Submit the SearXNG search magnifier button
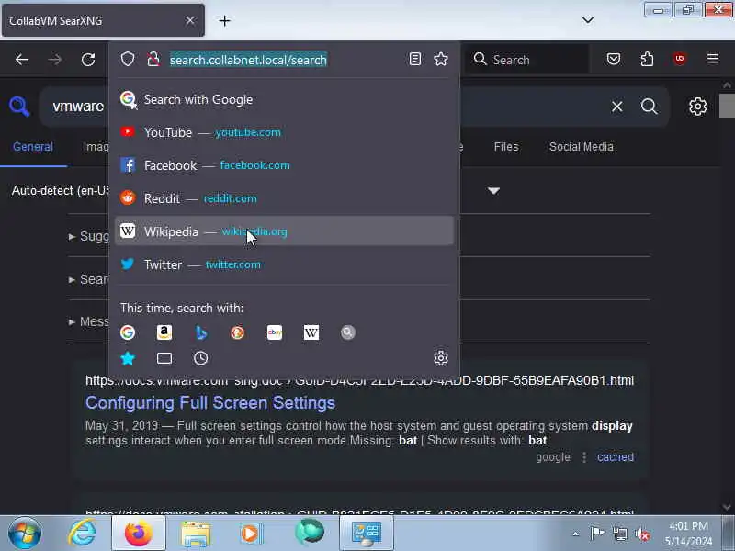The width and height of the screenshot is (735, 551). tap(650, 107)
